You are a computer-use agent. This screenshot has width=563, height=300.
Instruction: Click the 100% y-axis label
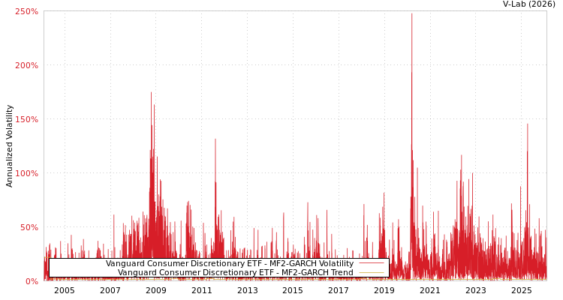(26, 173)
